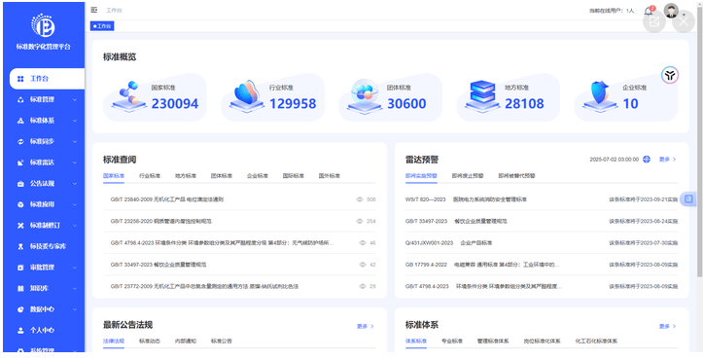
Task: Click the round edit overlay button top right
Action: coord(654,21)
